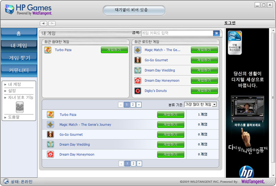Go to page 2 in top pagination
276x186 pixels.
tap(133, 105)
